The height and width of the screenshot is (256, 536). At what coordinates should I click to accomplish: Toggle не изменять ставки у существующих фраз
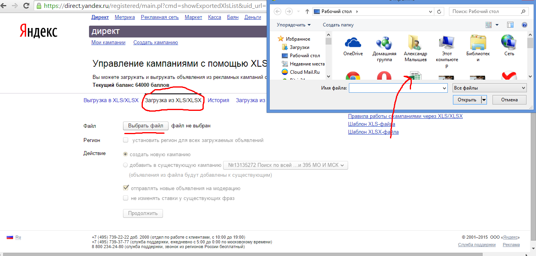pyautogui.click(x=126, y=198)
